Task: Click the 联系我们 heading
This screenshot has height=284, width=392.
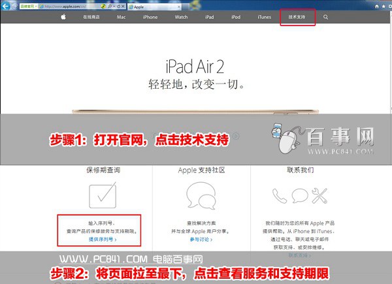Action: tap(300, 170)
